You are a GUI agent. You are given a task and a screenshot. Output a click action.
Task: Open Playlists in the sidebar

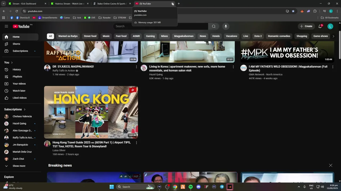(21, 77)
